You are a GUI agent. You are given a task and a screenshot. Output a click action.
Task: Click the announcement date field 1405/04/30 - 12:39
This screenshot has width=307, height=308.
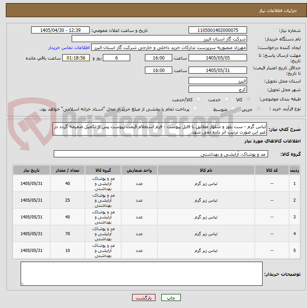click(60, 30)
